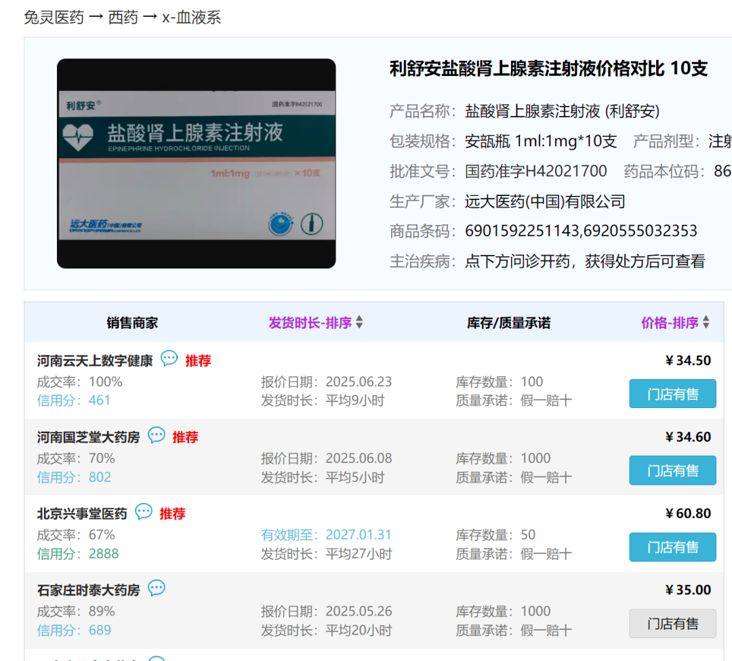Open chat with 北京兴事堂医药 seller
Viewport: 732px width, 661px height.
pyautogui.click(x=143, y=512)
